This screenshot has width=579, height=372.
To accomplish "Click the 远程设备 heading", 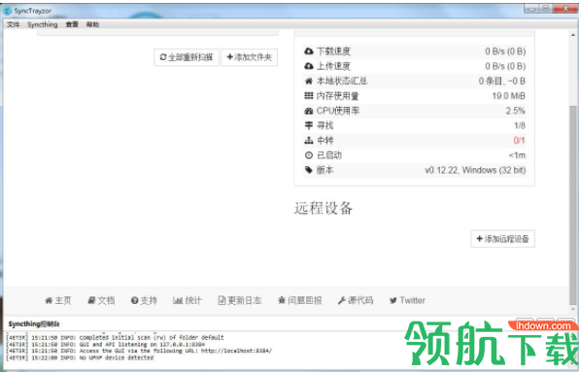I will (324, 209).
